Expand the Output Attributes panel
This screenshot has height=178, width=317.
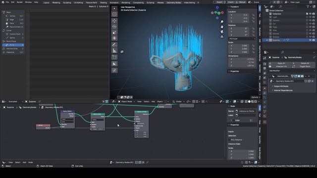click(x=281, y=86)
